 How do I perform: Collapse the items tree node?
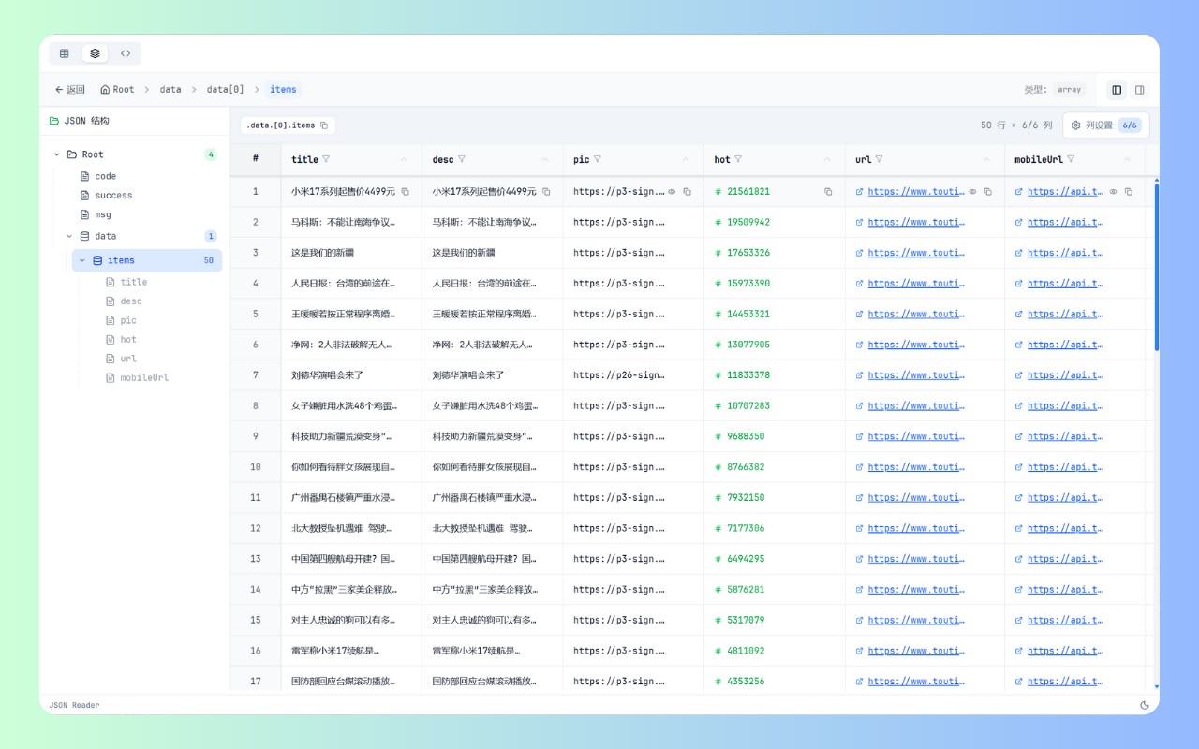[82, 261]
